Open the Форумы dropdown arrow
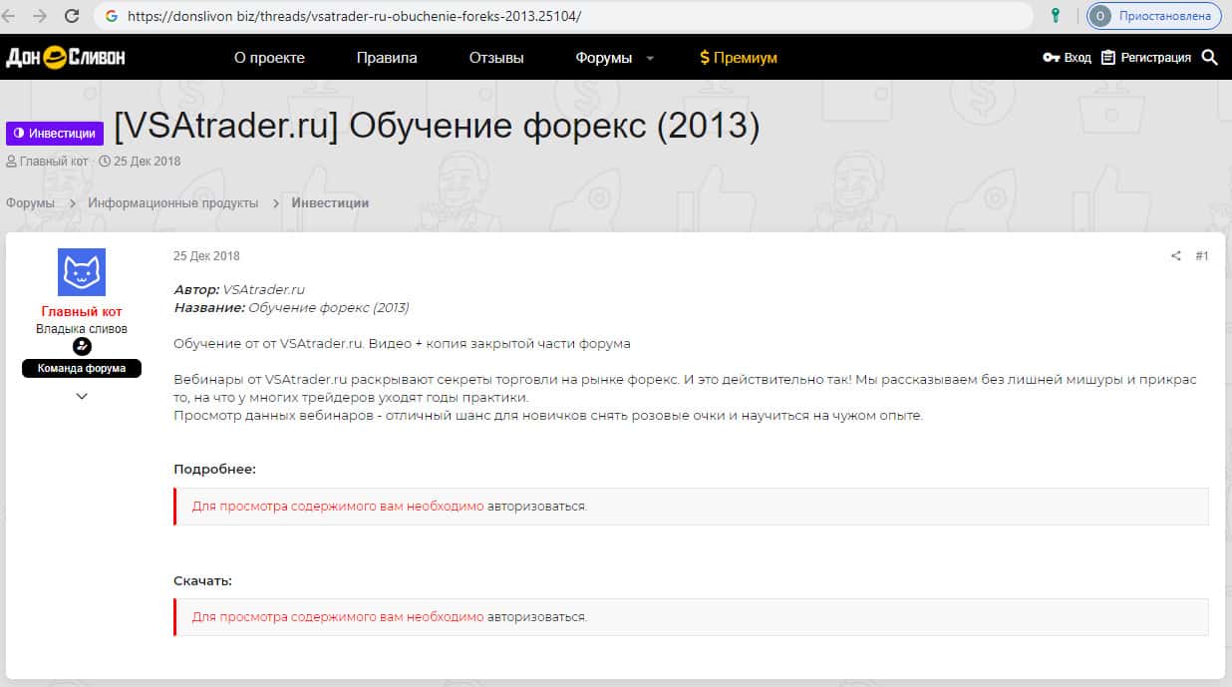This screenshot has width=1232, height=687. tap(650, 59)
